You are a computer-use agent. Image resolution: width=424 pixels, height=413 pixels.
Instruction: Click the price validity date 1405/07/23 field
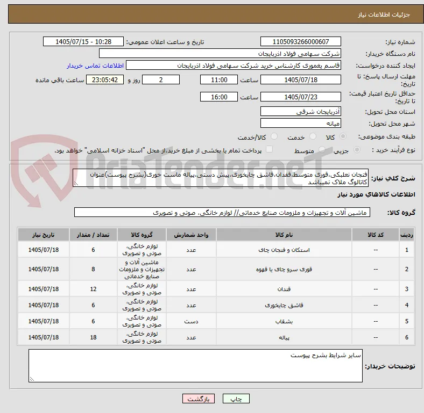[300, 97]
